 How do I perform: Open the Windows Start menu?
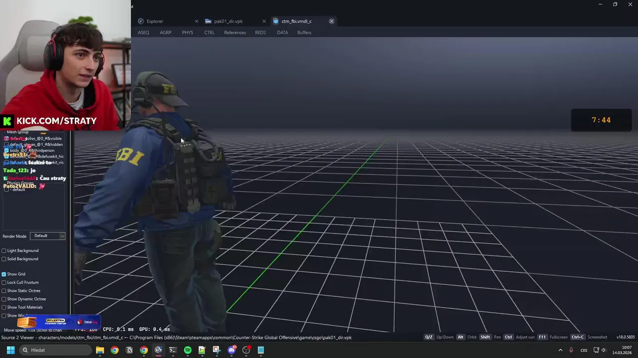point(10,350)
